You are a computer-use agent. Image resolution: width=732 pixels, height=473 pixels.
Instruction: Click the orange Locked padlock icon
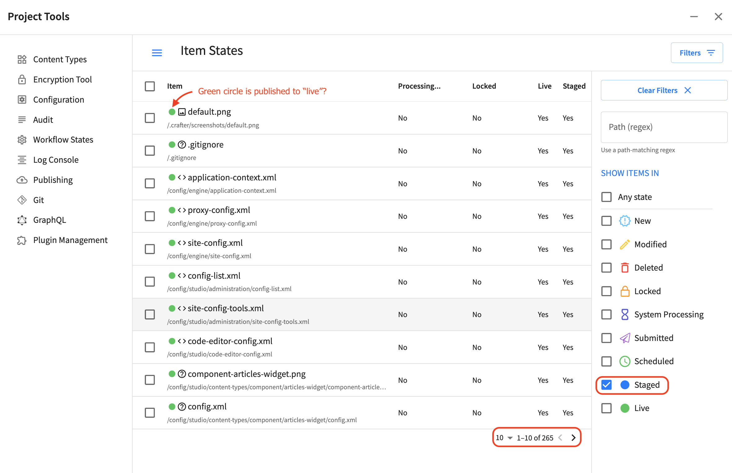(625, 291)
